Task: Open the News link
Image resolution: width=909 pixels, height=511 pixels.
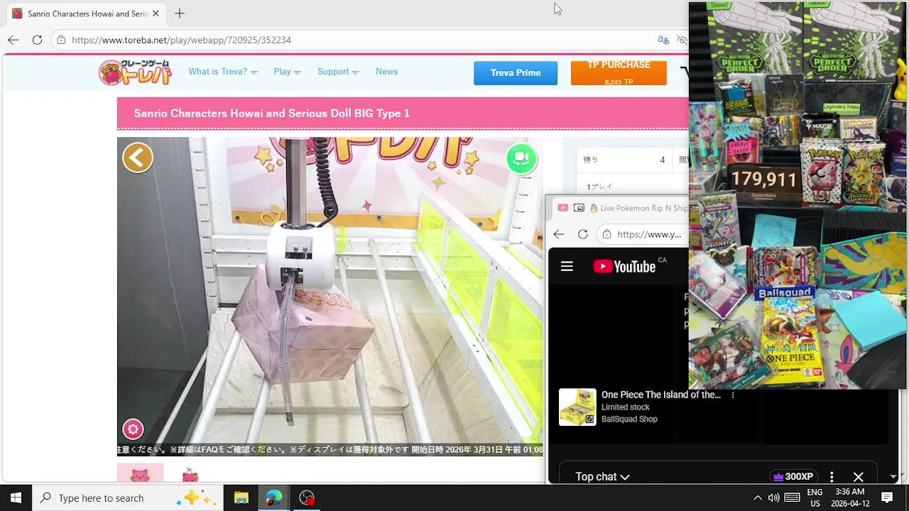Action: 386,72
